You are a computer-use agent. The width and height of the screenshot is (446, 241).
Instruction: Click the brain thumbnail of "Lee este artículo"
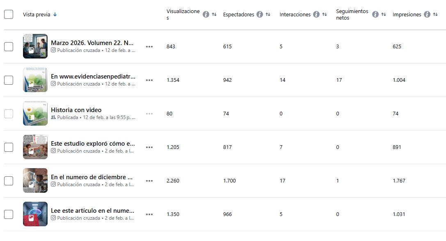[35, 214]
